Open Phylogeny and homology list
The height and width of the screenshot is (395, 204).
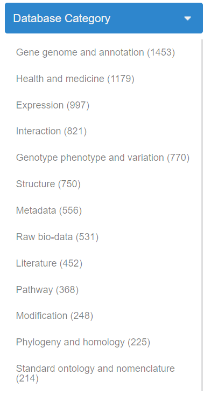[83, 342]
